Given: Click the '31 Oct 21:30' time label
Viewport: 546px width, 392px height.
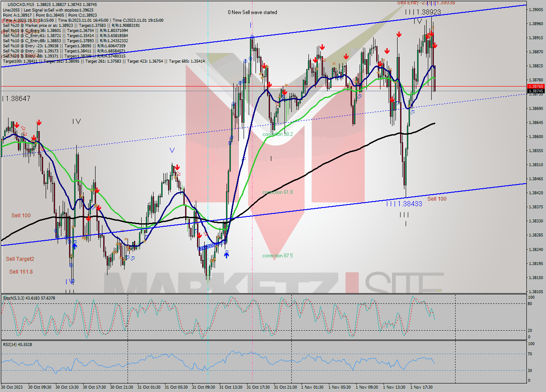Looking at the screenshot, I should tap(285, 387).
